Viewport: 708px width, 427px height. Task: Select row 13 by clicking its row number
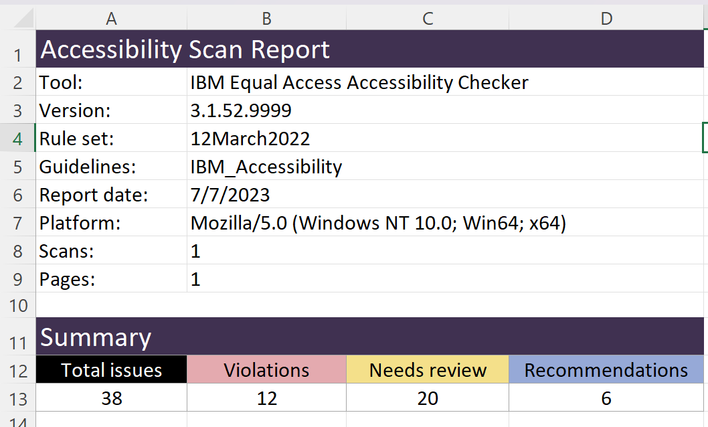[x=19, y=398]
